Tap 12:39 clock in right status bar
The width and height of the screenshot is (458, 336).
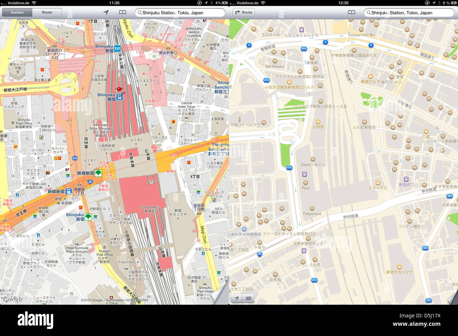pyautogui.click(x=343, y=3)
